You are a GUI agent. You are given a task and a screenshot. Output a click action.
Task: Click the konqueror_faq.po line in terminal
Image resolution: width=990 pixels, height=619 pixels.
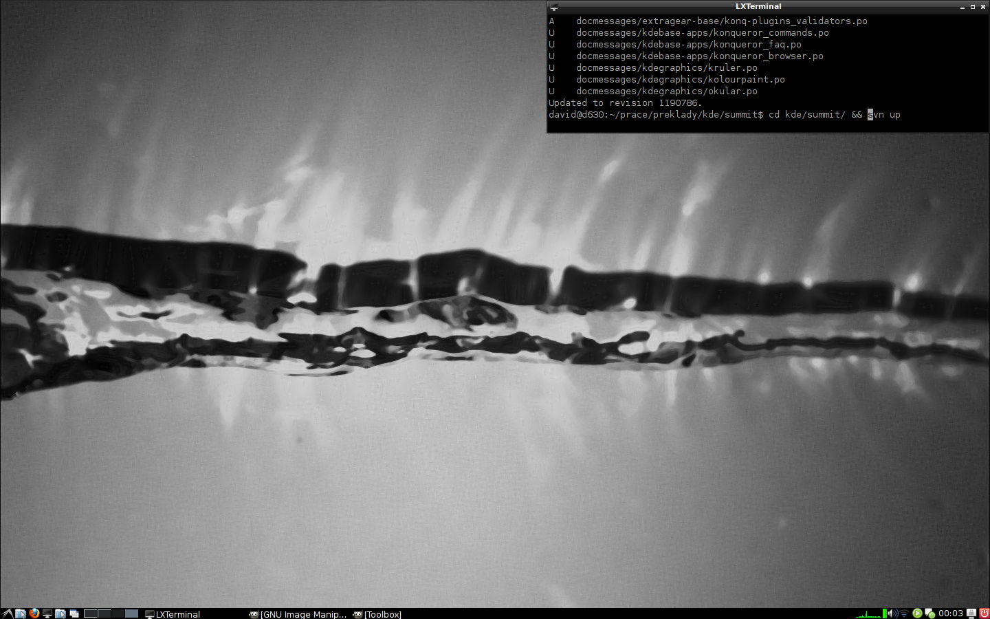pyautogui.click(x=675, y=45)
